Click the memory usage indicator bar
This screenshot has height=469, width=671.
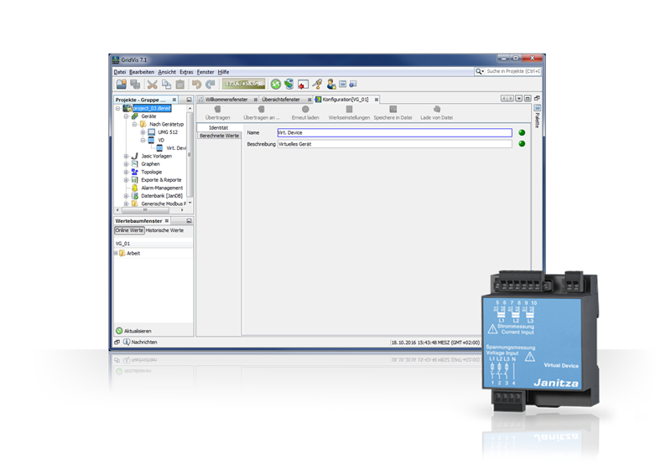pos(243,84)
